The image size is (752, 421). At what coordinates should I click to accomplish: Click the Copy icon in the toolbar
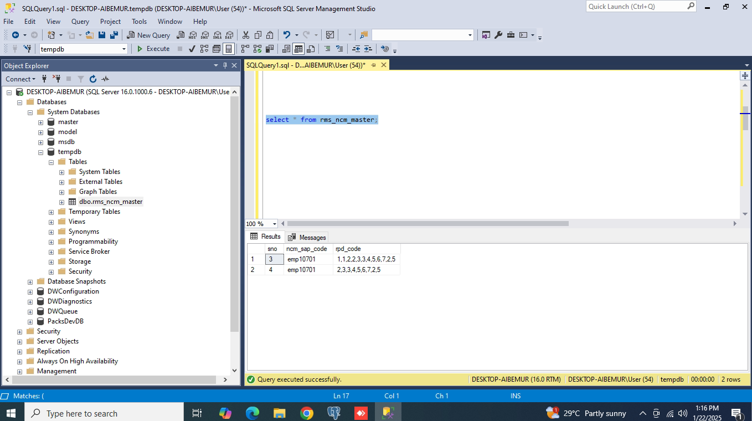(x=258, y=35)
